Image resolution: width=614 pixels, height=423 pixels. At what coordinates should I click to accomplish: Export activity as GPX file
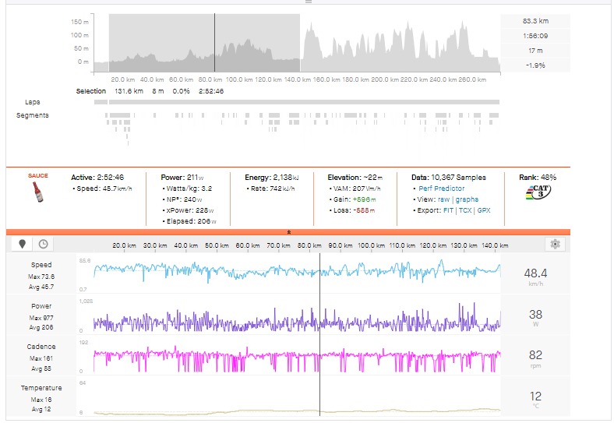pos(484,210)
